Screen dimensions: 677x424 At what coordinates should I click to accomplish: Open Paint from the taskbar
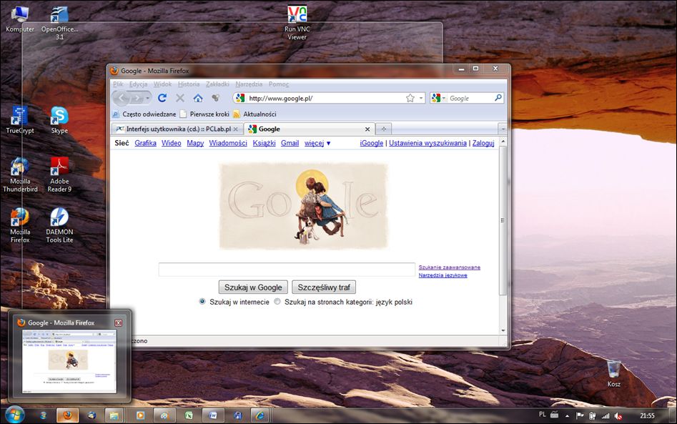pyautogui.click(x=164, y=415)
